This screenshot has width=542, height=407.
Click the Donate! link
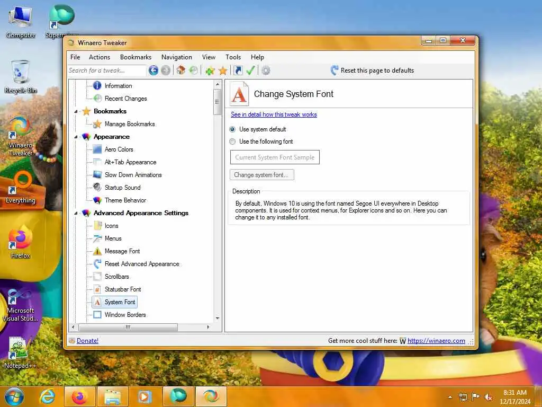click(x=87, y=341)
